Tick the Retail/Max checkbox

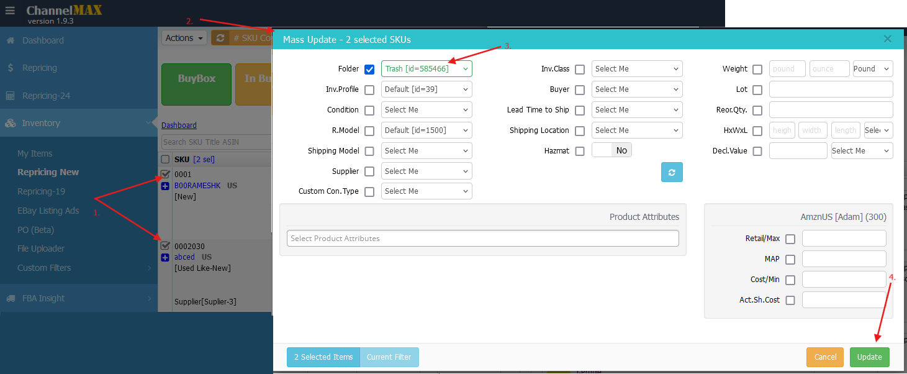tap(790, 239)
